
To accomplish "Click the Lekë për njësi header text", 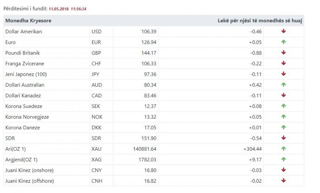I will 260,21.
